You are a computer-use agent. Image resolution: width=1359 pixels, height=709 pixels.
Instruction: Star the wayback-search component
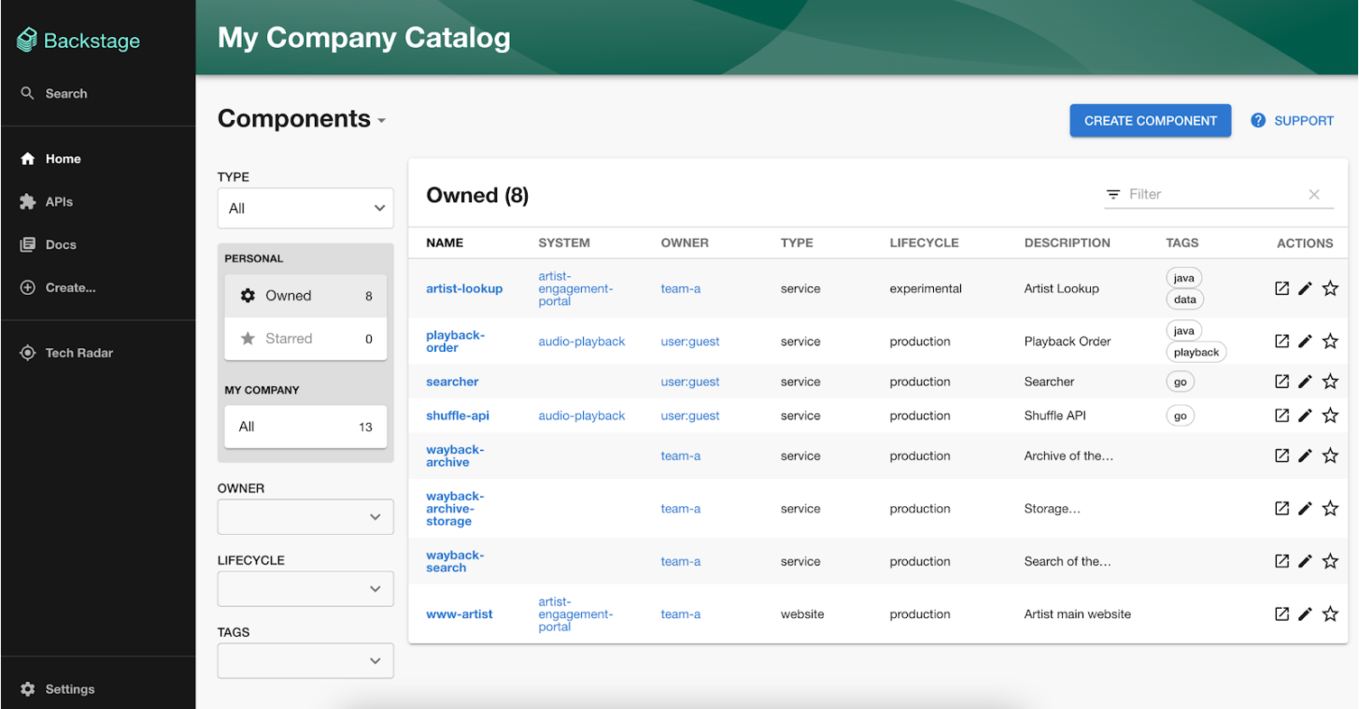[1330, 561]
